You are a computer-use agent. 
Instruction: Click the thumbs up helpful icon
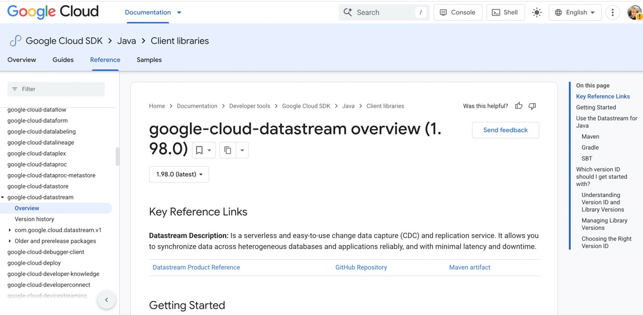tap(519, 106)
